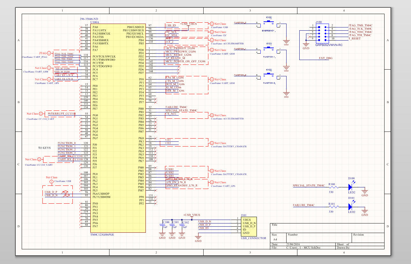Image resolution: width=411 pixels, height=264 pixels.
Task: Click the USB_ID net label at J101
Action: (204, 228)
